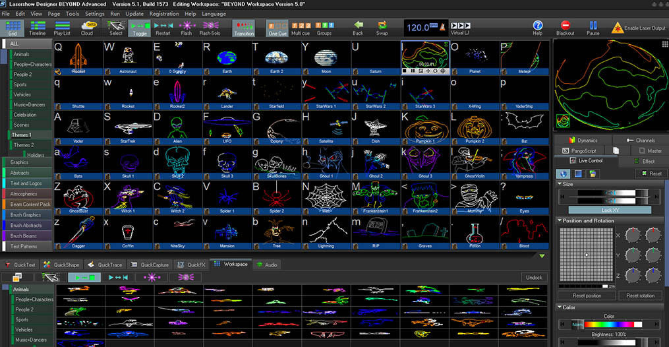Switch on Multi cue mode

[x=301, y=28]
